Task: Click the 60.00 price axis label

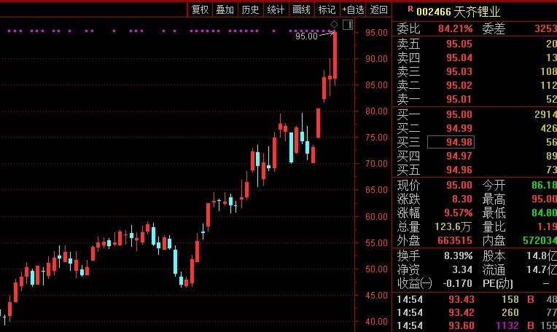Action: (376, 216)
